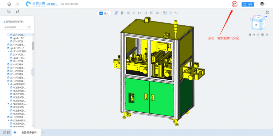Screen dimensions: 273x136
Task: Click the blue 分享 share button
Action: click(248, 4)
